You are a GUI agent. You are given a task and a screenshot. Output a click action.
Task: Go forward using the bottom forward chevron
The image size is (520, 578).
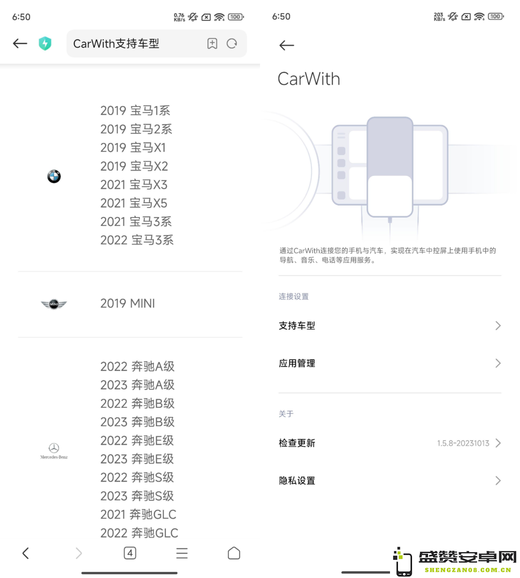(78, 553)
